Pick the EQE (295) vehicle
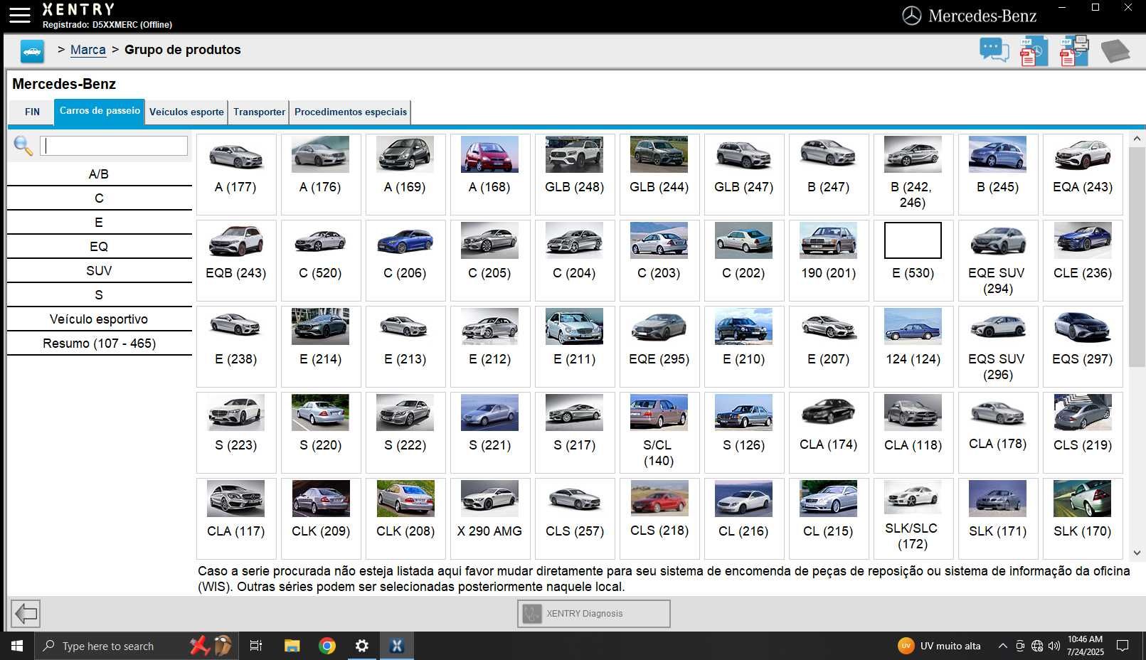The height and width of the screenshot is (660, 1146). pyautogui.click(x=659, y=346)
